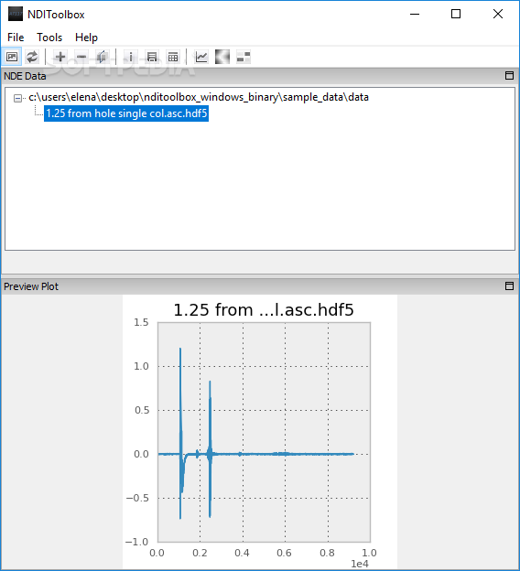This screenshot has width=520, height=571.
Task: Undock the Preview Plot panel
Action: coord(509,285)
